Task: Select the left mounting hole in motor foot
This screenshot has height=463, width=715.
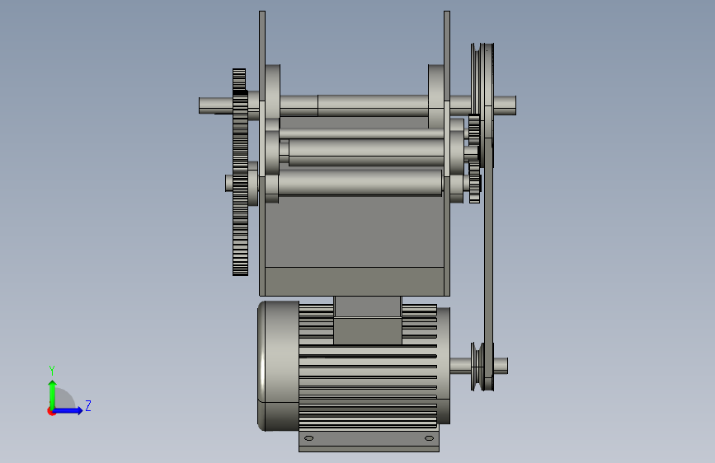Action: [308, 438]
